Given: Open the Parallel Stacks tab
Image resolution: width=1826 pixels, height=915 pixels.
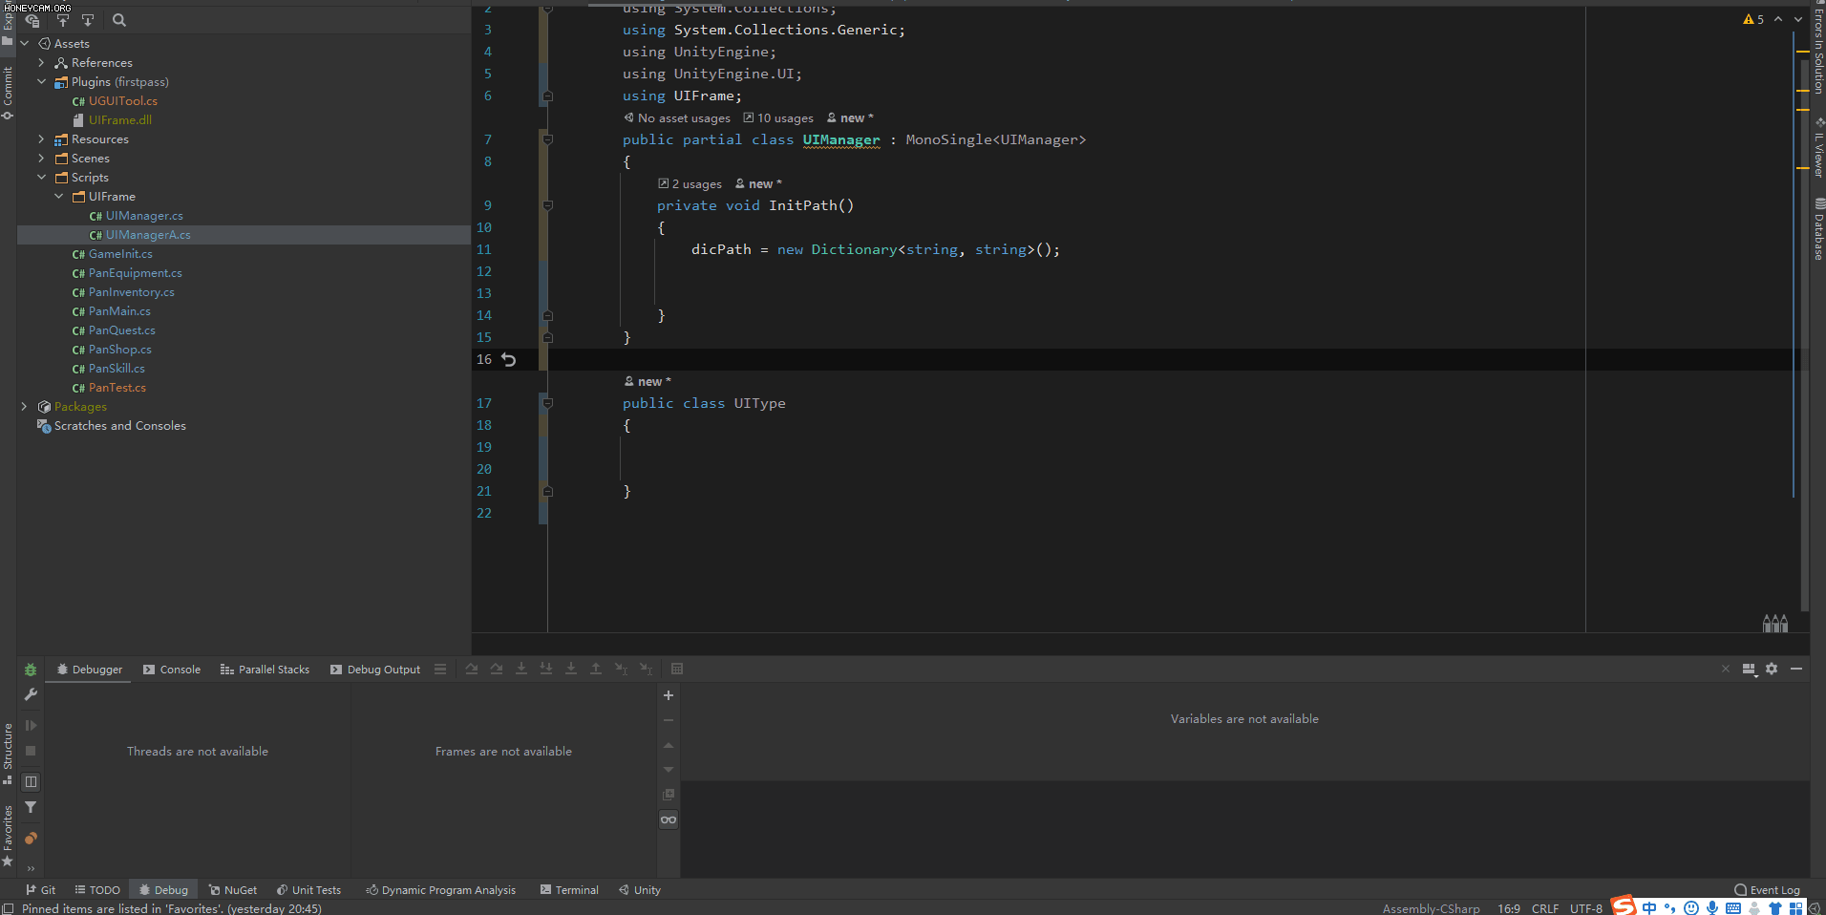Looking at the screenshot, I should (265, 670).
